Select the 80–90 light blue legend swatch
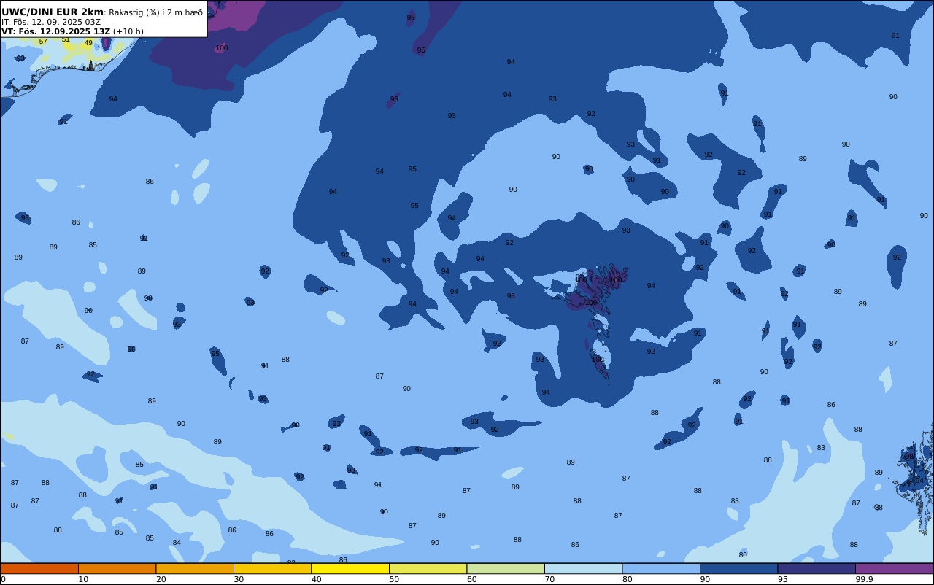The image size is (934, 585). [661, 568]
